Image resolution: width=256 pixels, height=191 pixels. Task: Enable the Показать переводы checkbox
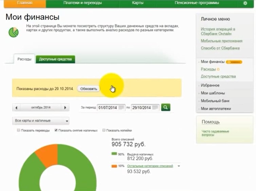click(19, 130)
